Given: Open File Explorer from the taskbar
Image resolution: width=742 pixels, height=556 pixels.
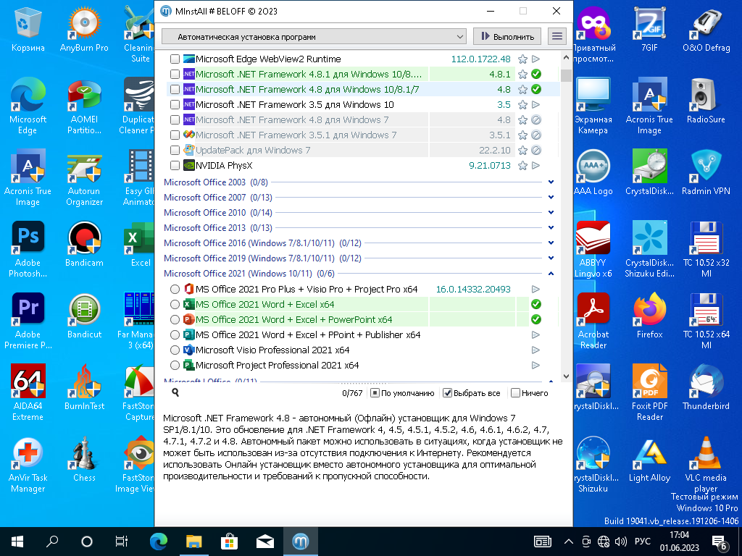Looking at the screenshot, I should (193, 542).
